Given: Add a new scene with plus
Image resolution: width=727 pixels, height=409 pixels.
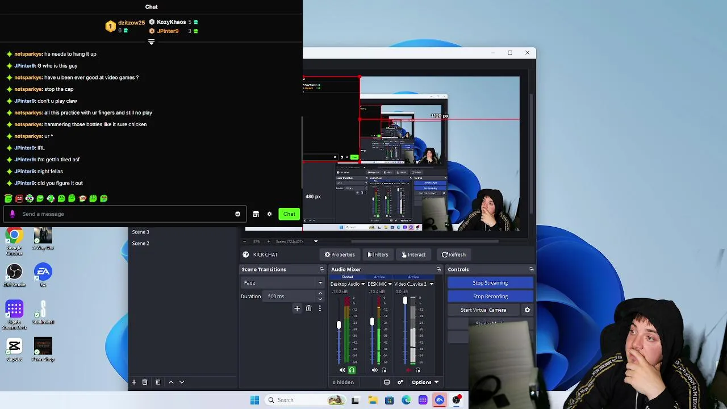Looking at the screenshot, I should pyautogui.click(x=134, y=382).
